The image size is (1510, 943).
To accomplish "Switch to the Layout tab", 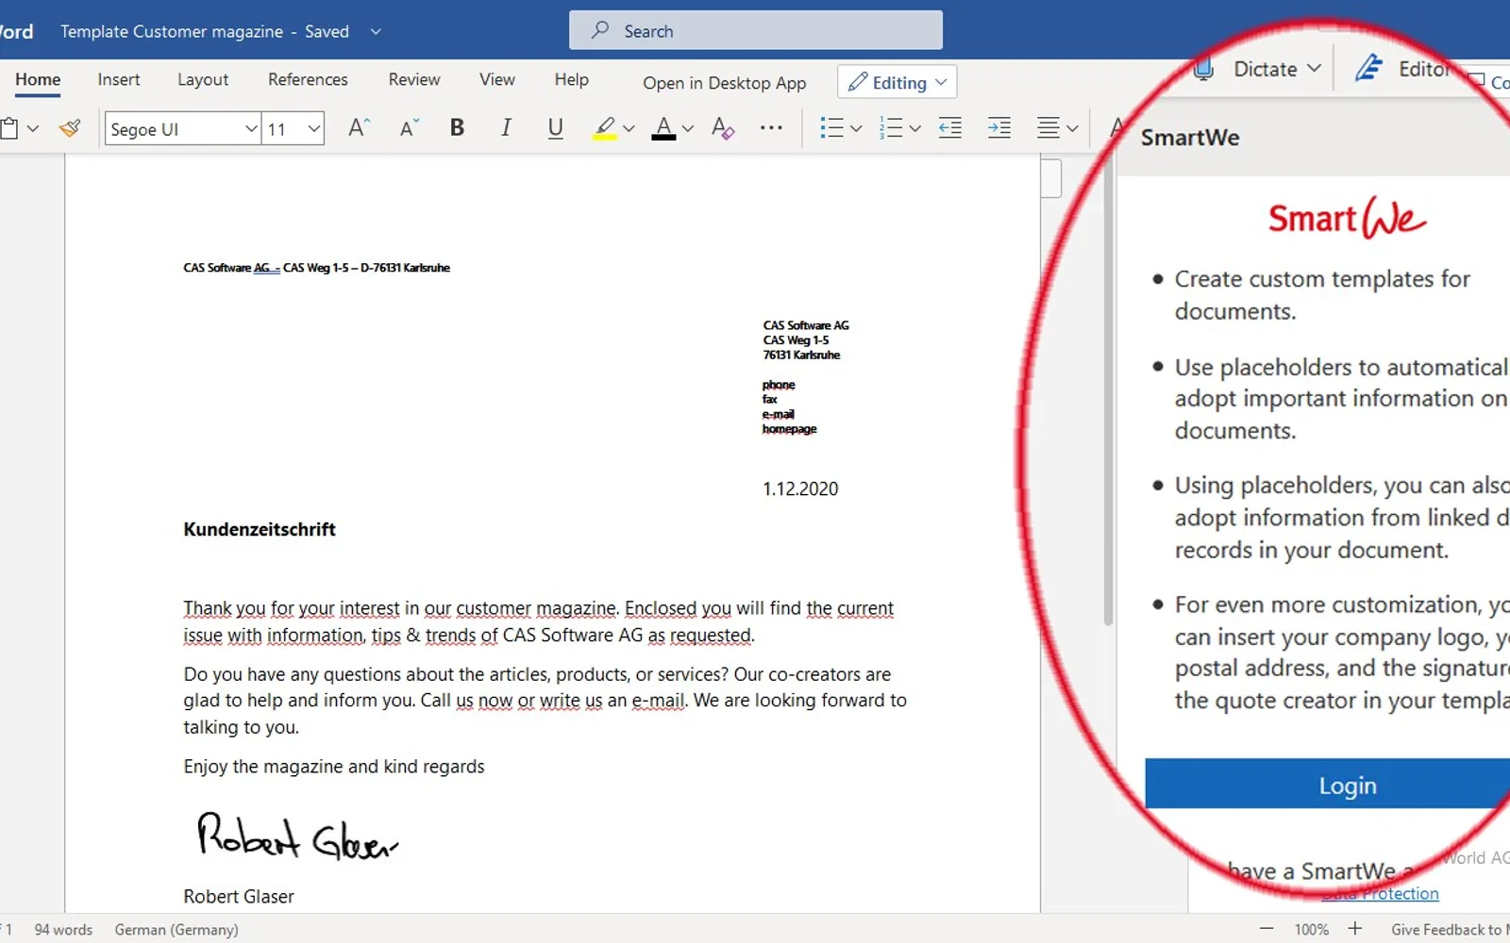I will [203, 79].
